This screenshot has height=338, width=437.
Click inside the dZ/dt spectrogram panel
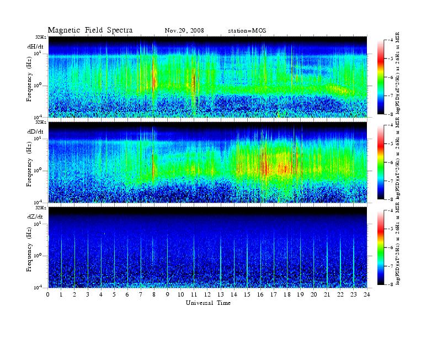(208, 247)
